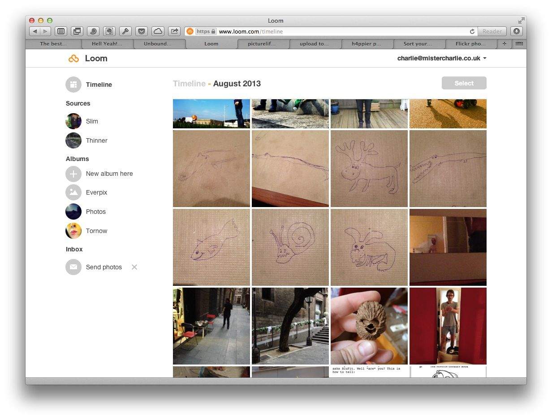Open the Timeline grid icon in sidebar
The image size is (552, 420).
point(73,85)
